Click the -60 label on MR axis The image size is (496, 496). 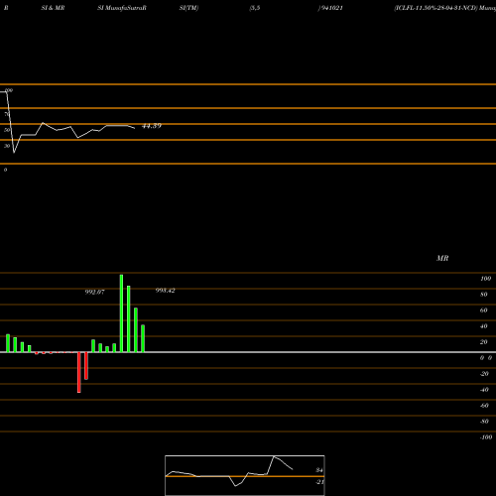(x=484, y=406)
